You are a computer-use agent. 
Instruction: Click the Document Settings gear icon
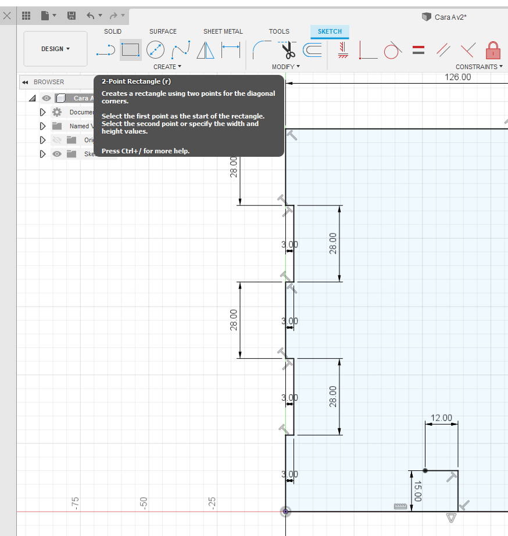(57, 112)
